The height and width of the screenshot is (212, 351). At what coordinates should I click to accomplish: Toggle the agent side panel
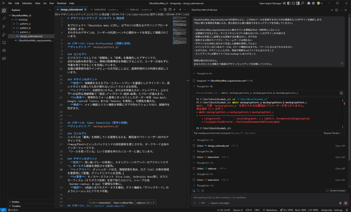tap(297, 3)
